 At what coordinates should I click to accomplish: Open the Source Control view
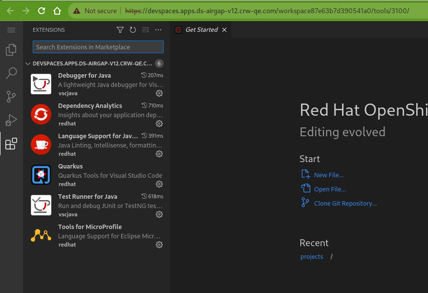coord(11,97)
